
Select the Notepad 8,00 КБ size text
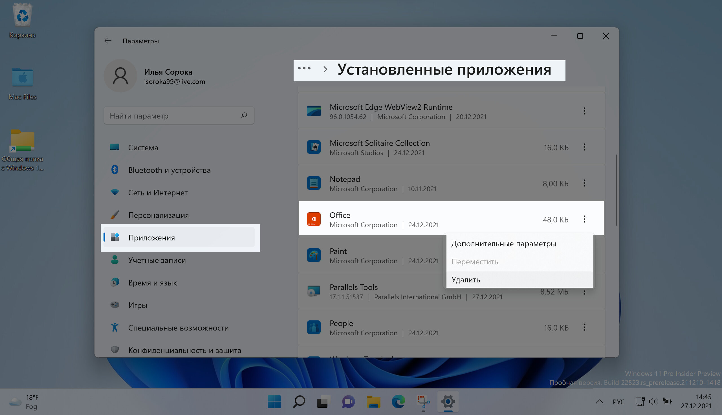pos(555,184)
